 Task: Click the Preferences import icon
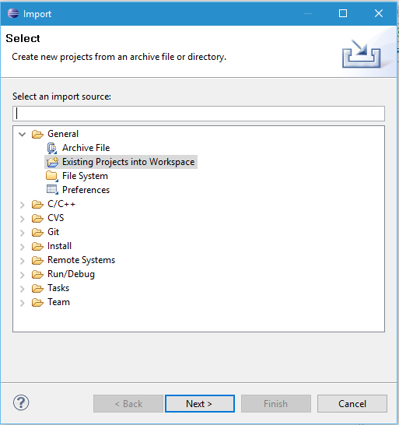point(52,190)
